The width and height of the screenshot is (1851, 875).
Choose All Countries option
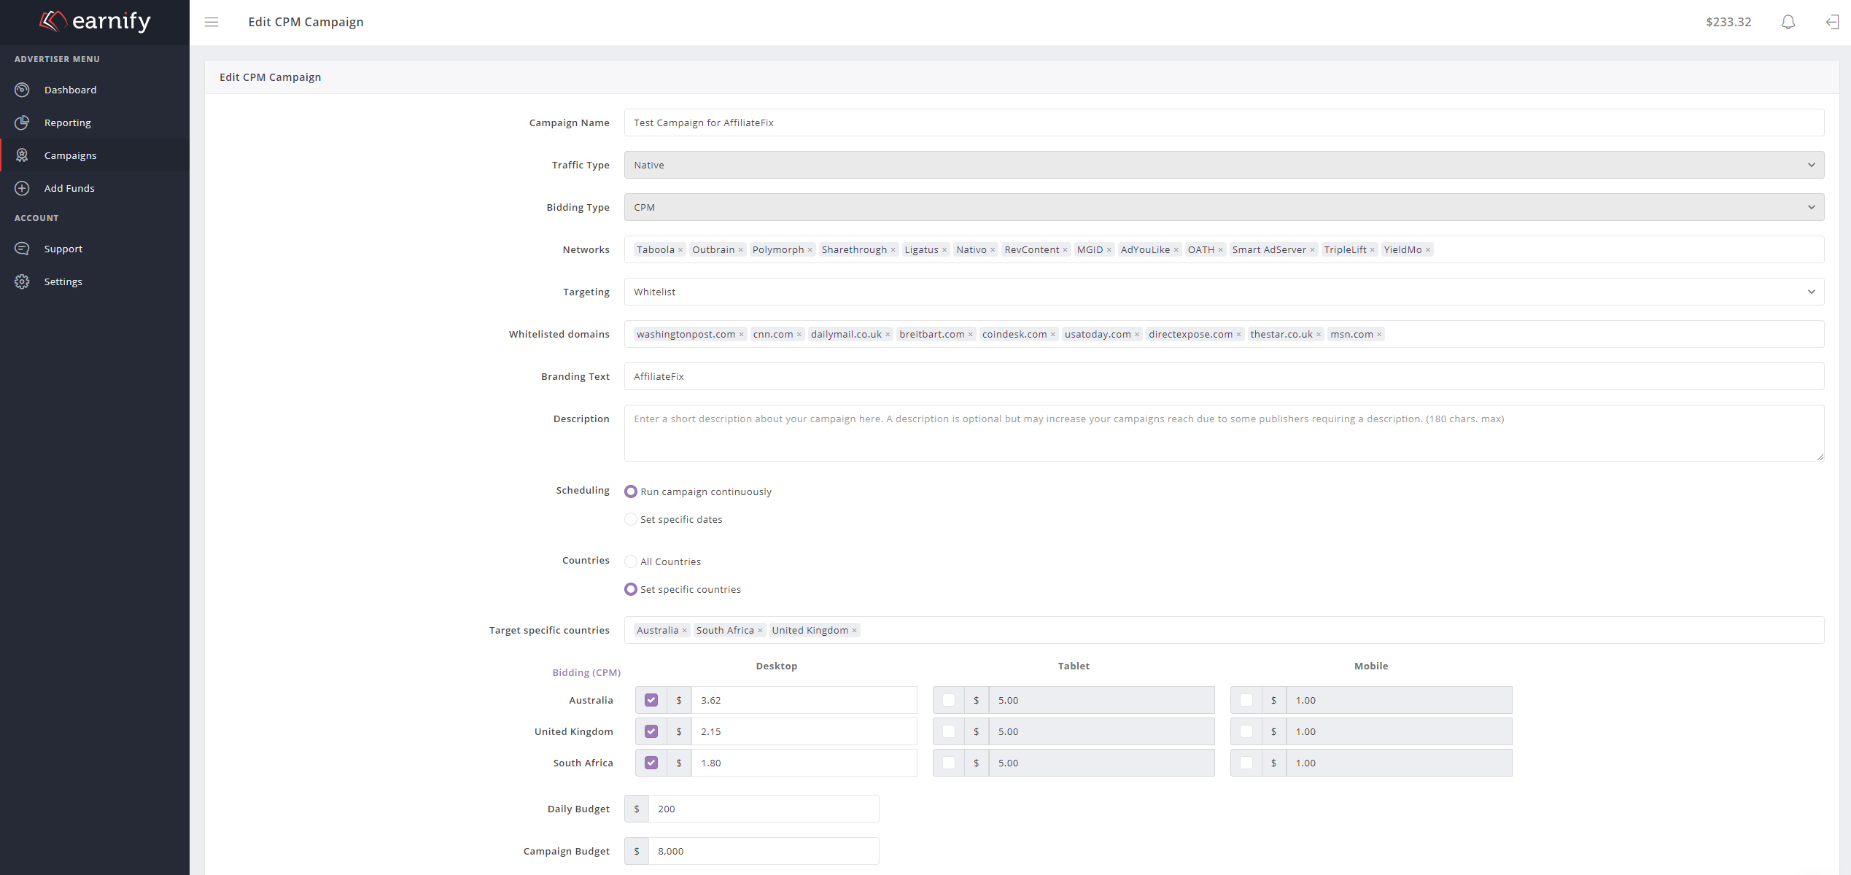click(x=631, y=561)
